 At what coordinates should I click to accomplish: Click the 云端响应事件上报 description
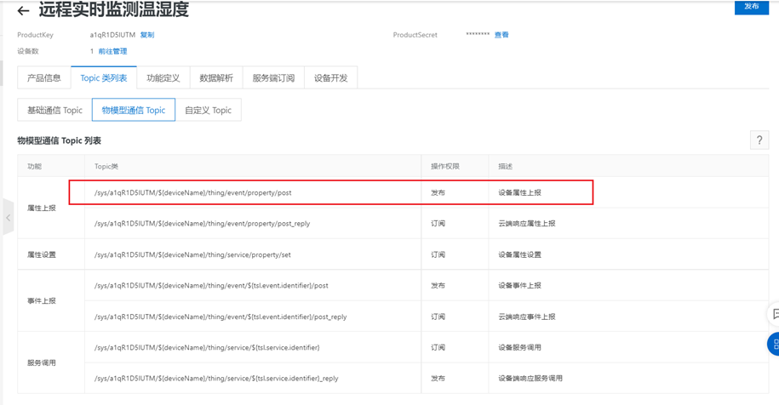[527, 317]
